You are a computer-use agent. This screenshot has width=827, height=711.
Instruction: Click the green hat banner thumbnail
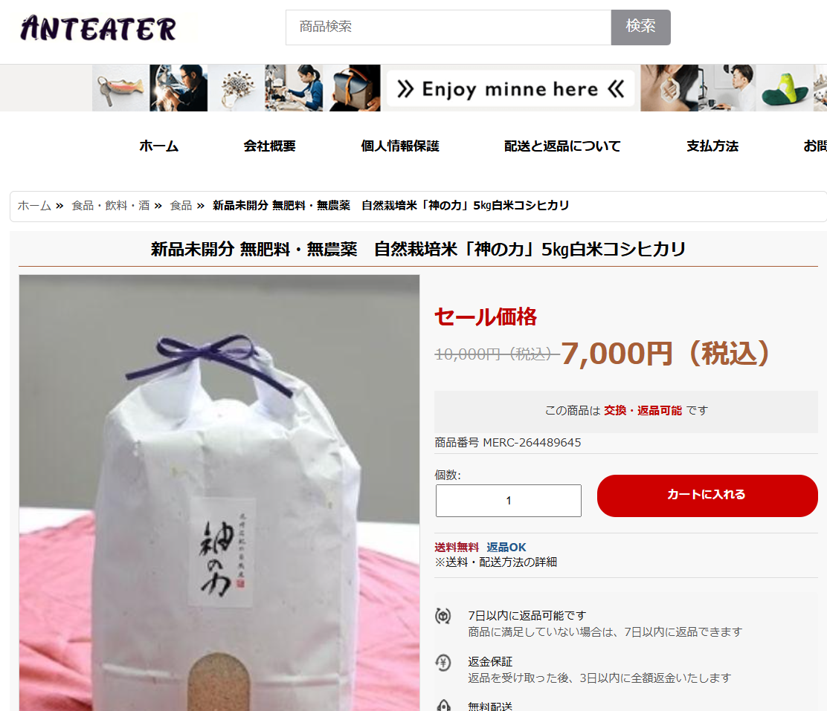[x=785, y=88]
